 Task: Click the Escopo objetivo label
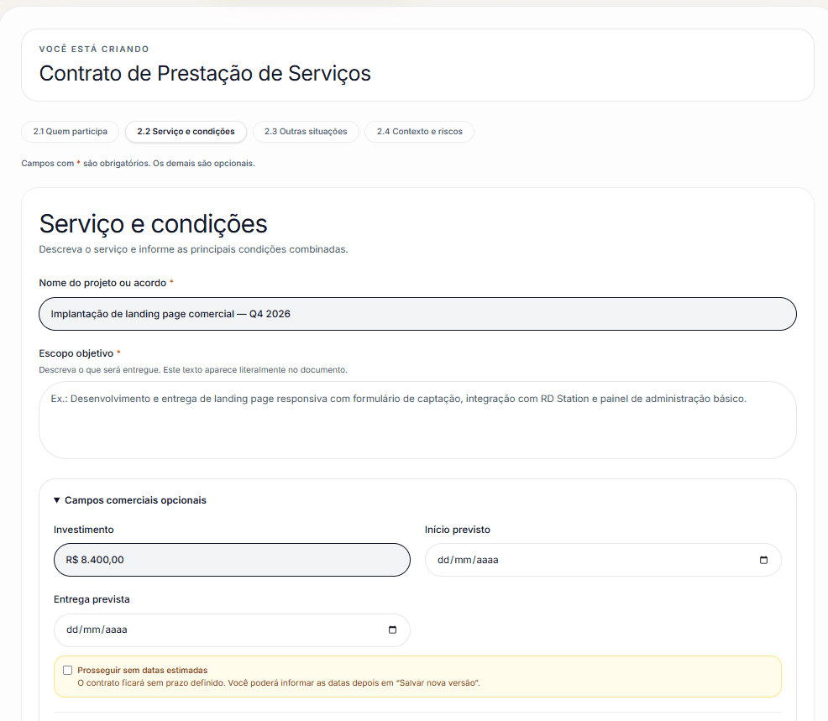[76, 353]
